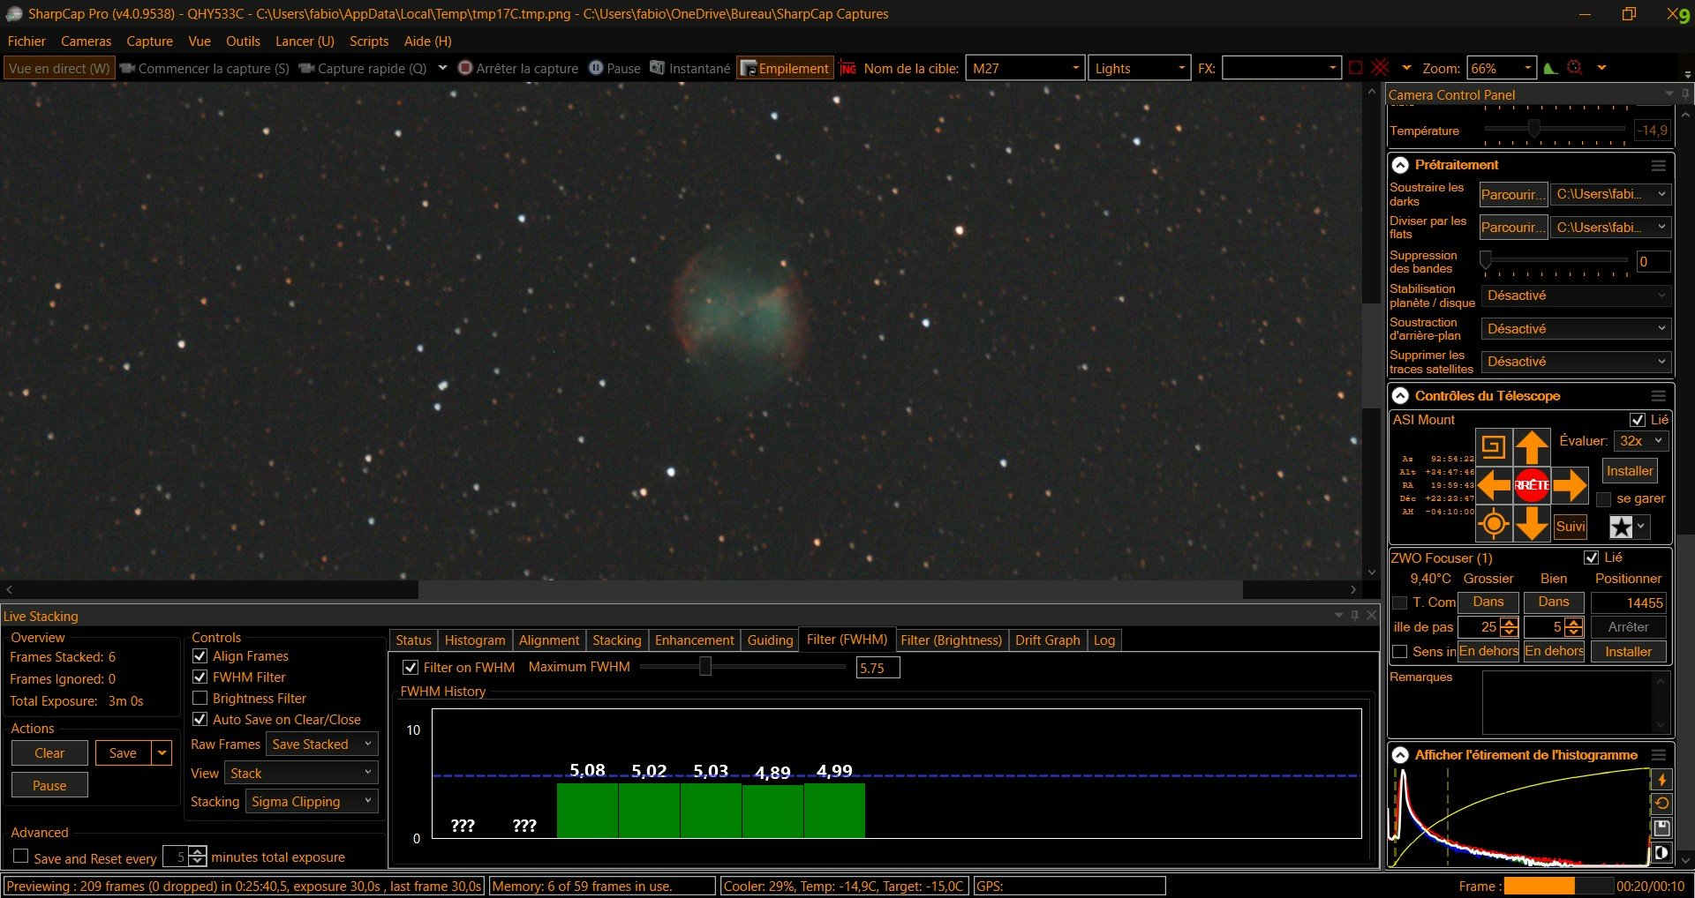Collapse the Prétraitement section

coord(1400,165)
